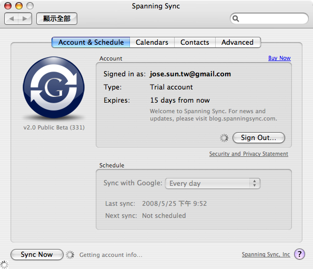Close the window with the red button
Screen dimensions: 313x269
click(8, 6)
